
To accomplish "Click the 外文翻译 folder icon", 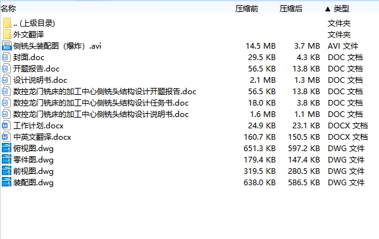I will tap(7, 34).
